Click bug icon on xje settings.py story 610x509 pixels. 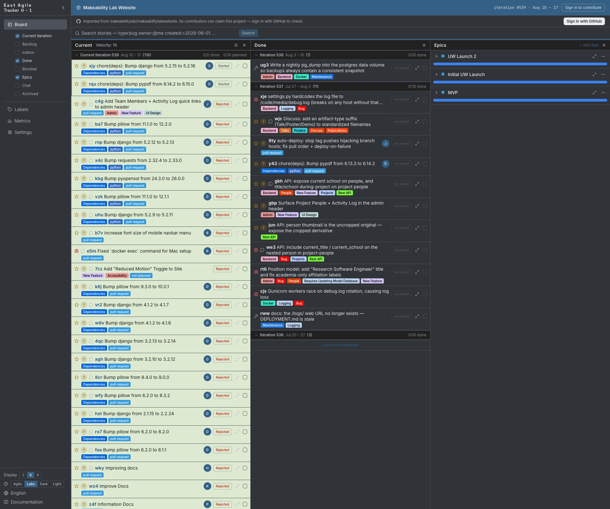pos(256,99)
